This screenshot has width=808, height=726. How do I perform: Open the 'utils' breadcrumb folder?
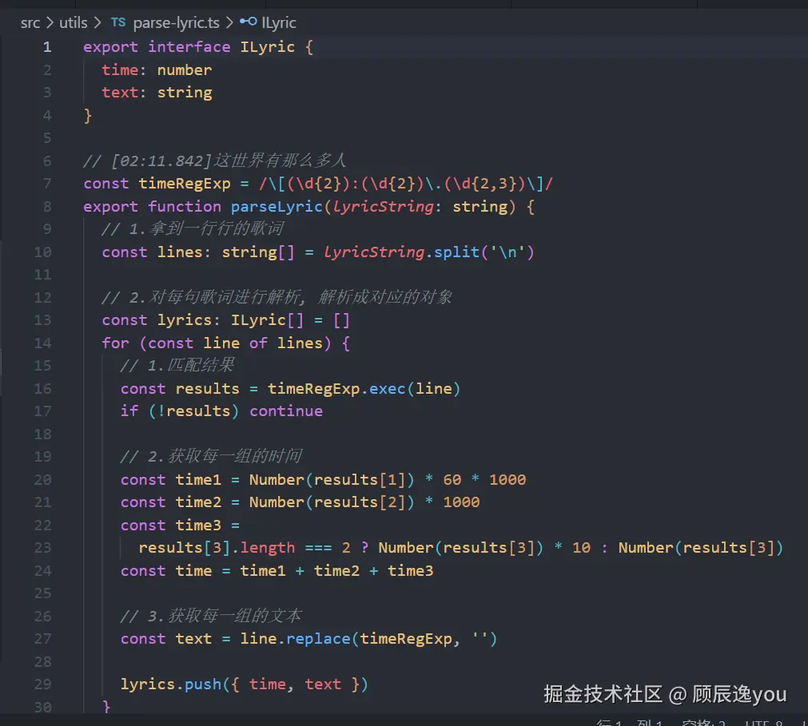coord(74,22)
